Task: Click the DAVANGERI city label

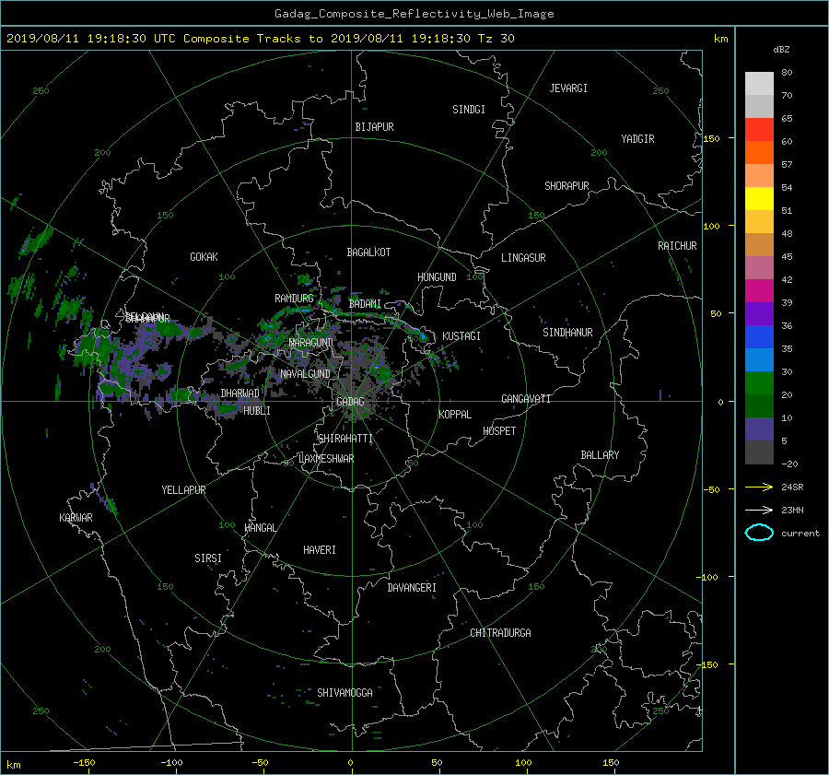Action: (412, 588)
